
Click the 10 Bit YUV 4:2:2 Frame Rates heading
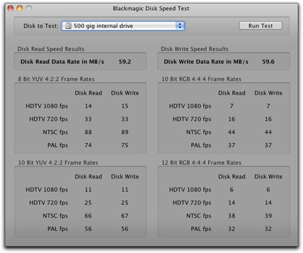(58, 163)
